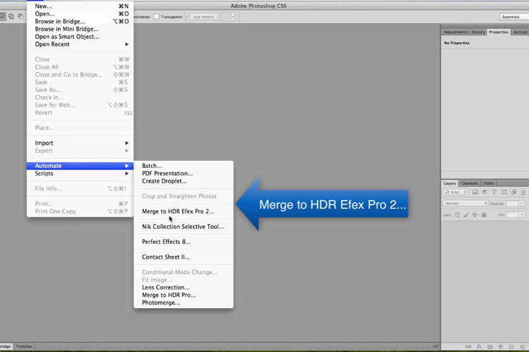The image size is (529, 352).
Task: Click Link layers icon
Action: tap(469, 346)
